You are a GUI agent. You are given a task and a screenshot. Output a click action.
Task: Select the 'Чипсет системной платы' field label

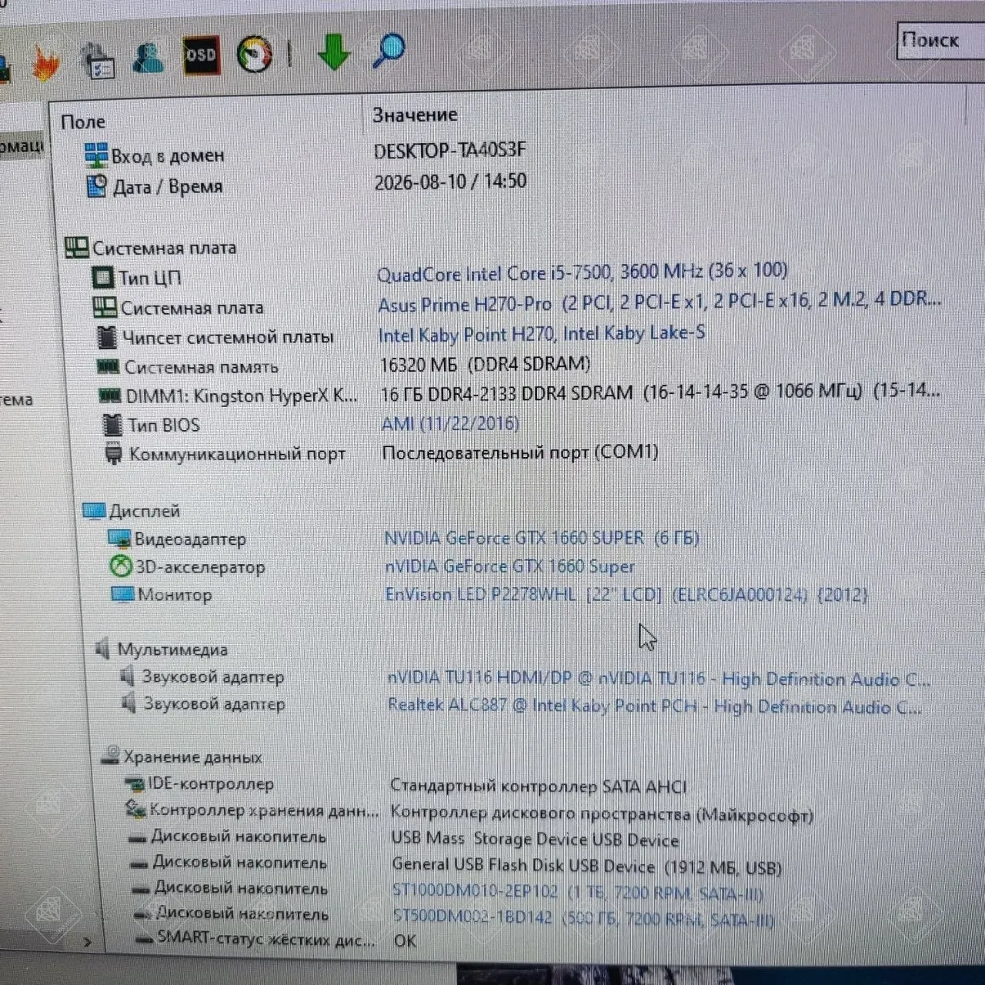(228, 337)
